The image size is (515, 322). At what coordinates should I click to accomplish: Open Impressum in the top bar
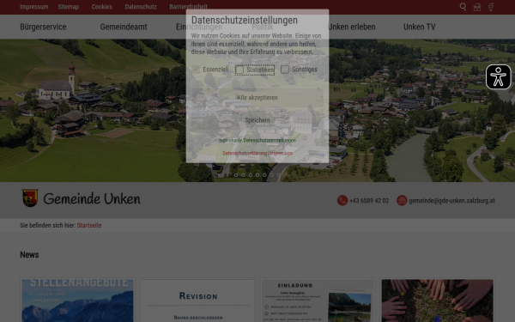tap(34, 7)
